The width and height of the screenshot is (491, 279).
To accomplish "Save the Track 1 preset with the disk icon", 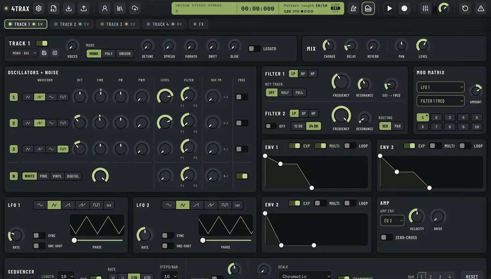I will coord(44,53).
